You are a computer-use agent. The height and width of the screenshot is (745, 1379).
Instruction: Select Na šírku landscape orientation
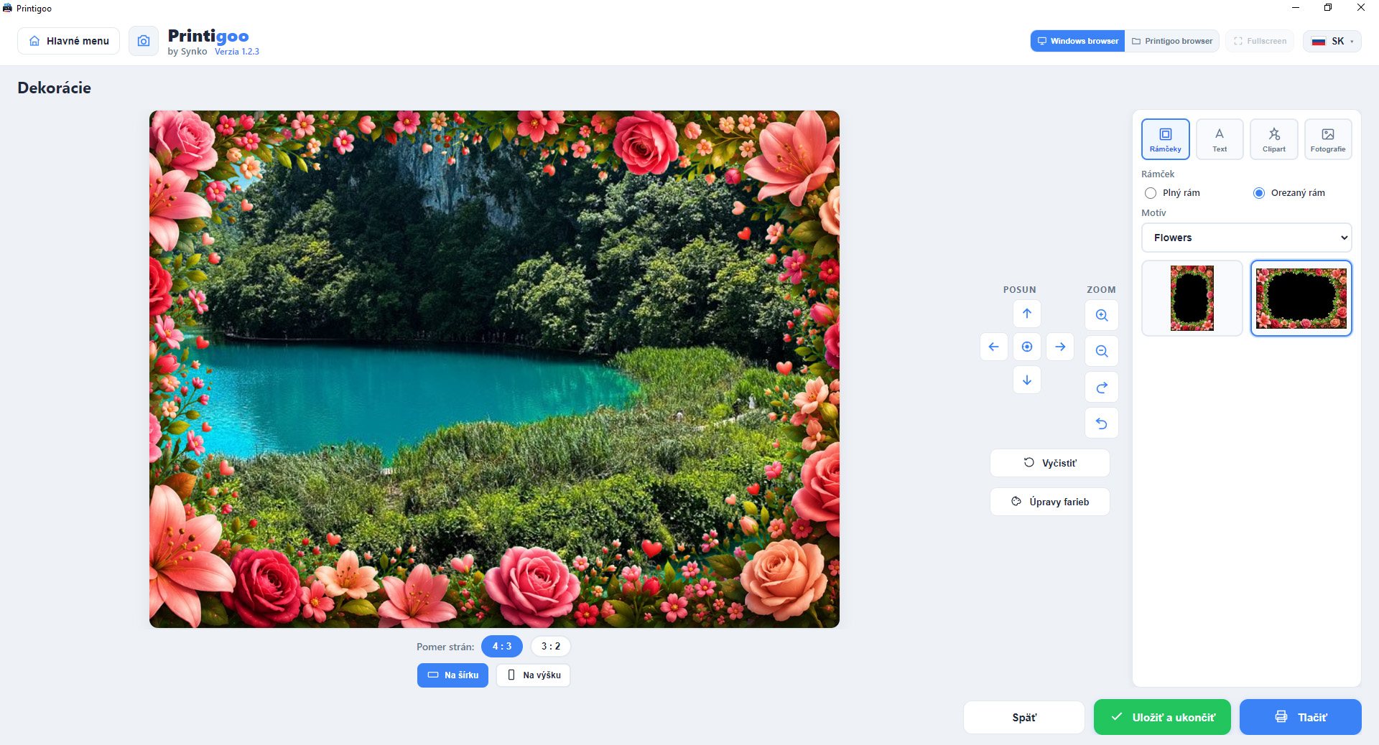(x=452, y=675)
